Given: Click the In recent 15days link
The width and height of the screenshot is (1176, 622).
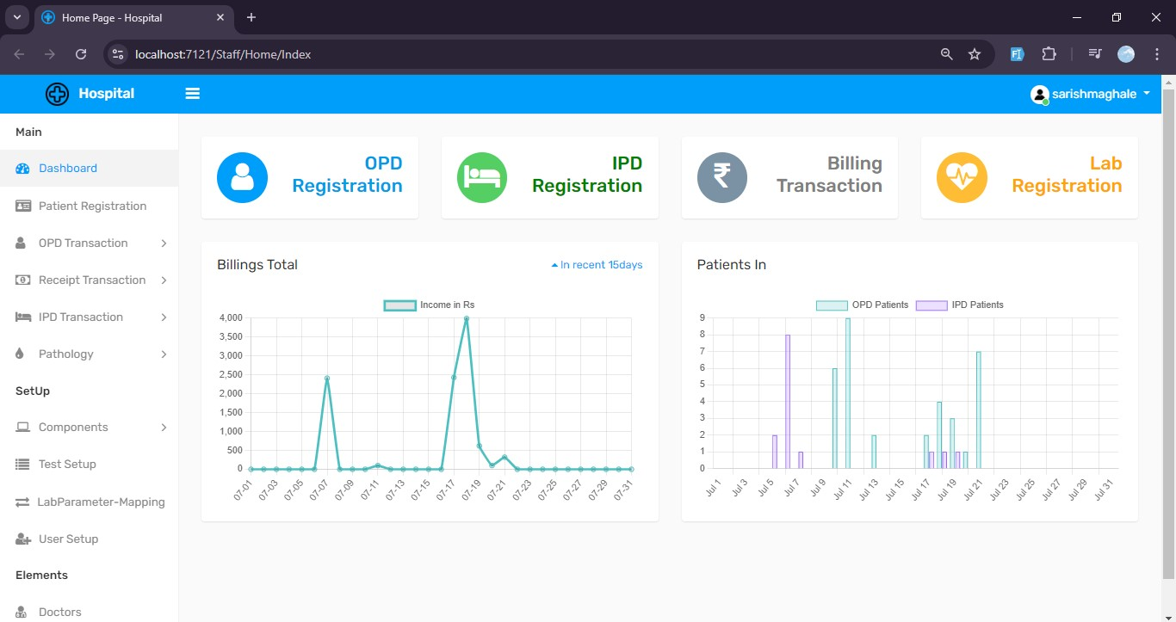Looking at the screenshot, I should pyautogui.click(x=597, y=265).
